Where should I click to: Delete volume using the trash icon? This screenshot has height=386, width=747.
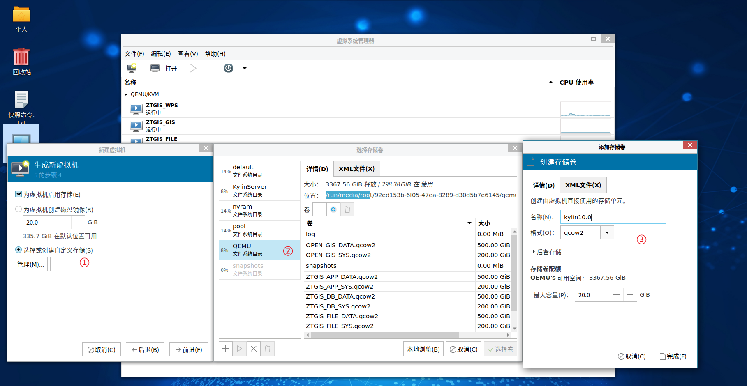[x=347, y=209]
